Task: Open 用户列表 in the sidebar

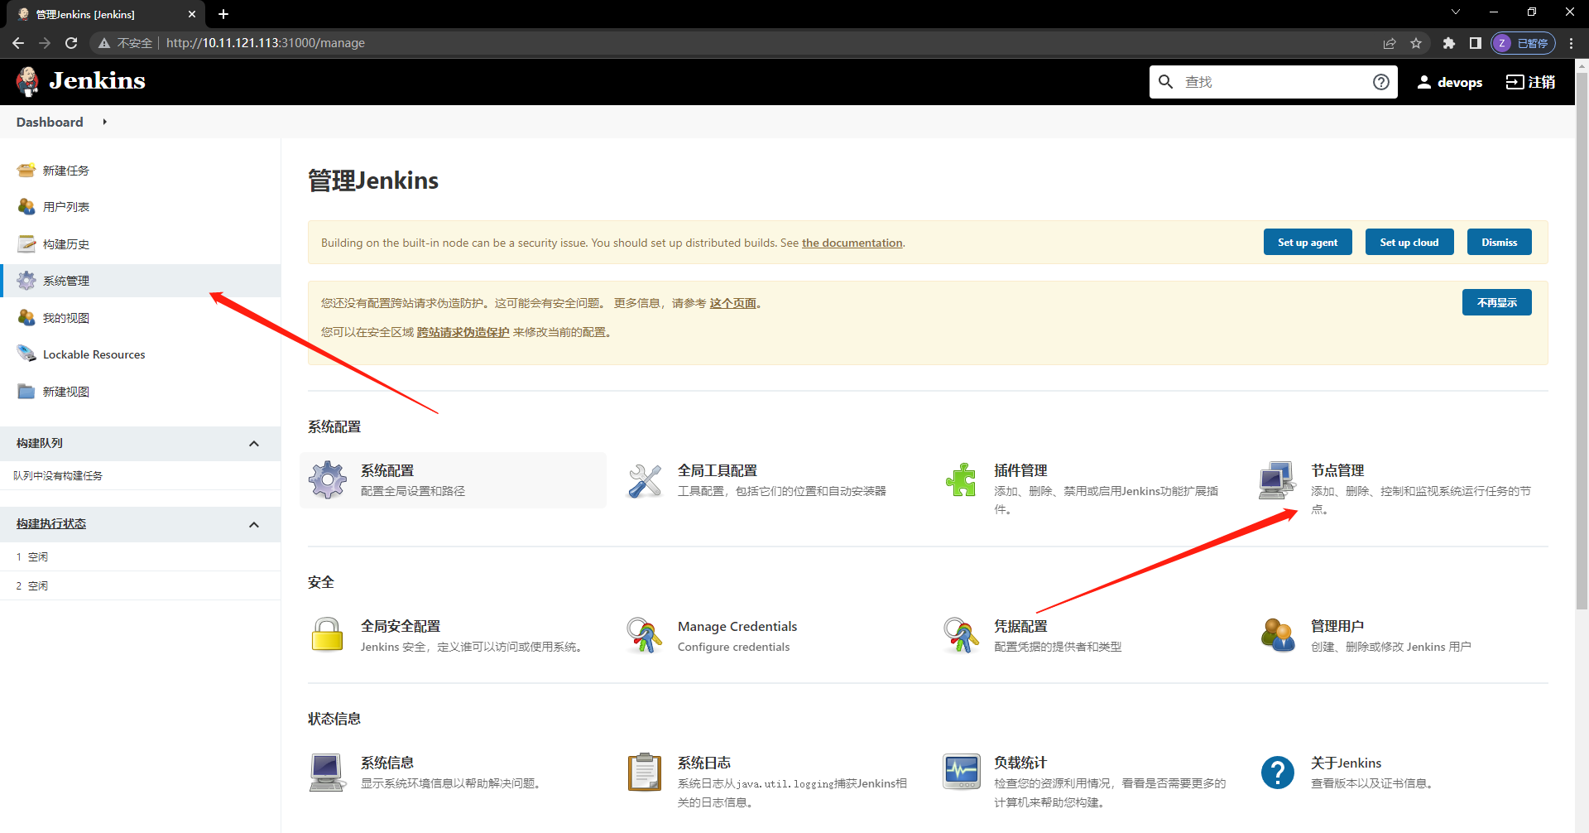Action: click(x=66, y=207)
